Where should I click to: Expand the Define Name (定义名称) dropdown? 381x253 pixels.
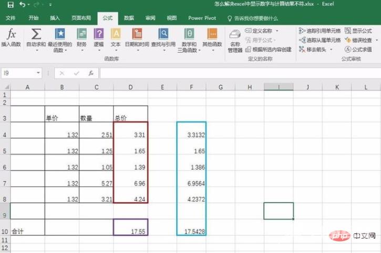point(277,31)
